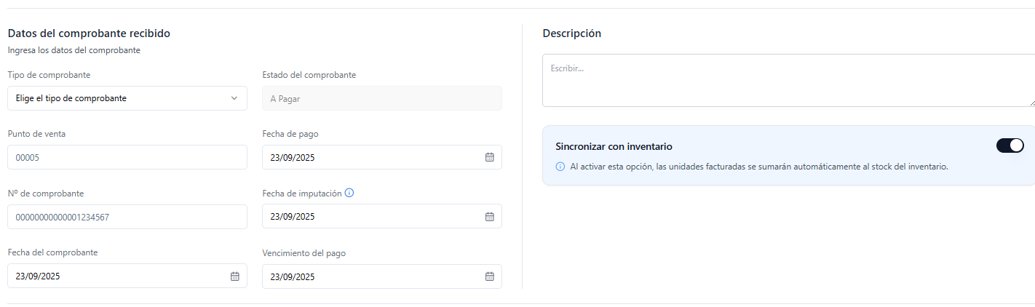Click the Estado del comprobante 'A Pagar' field
Image resolution: width=1035 pixels, height=307 pixels.
tap(381, 98)
